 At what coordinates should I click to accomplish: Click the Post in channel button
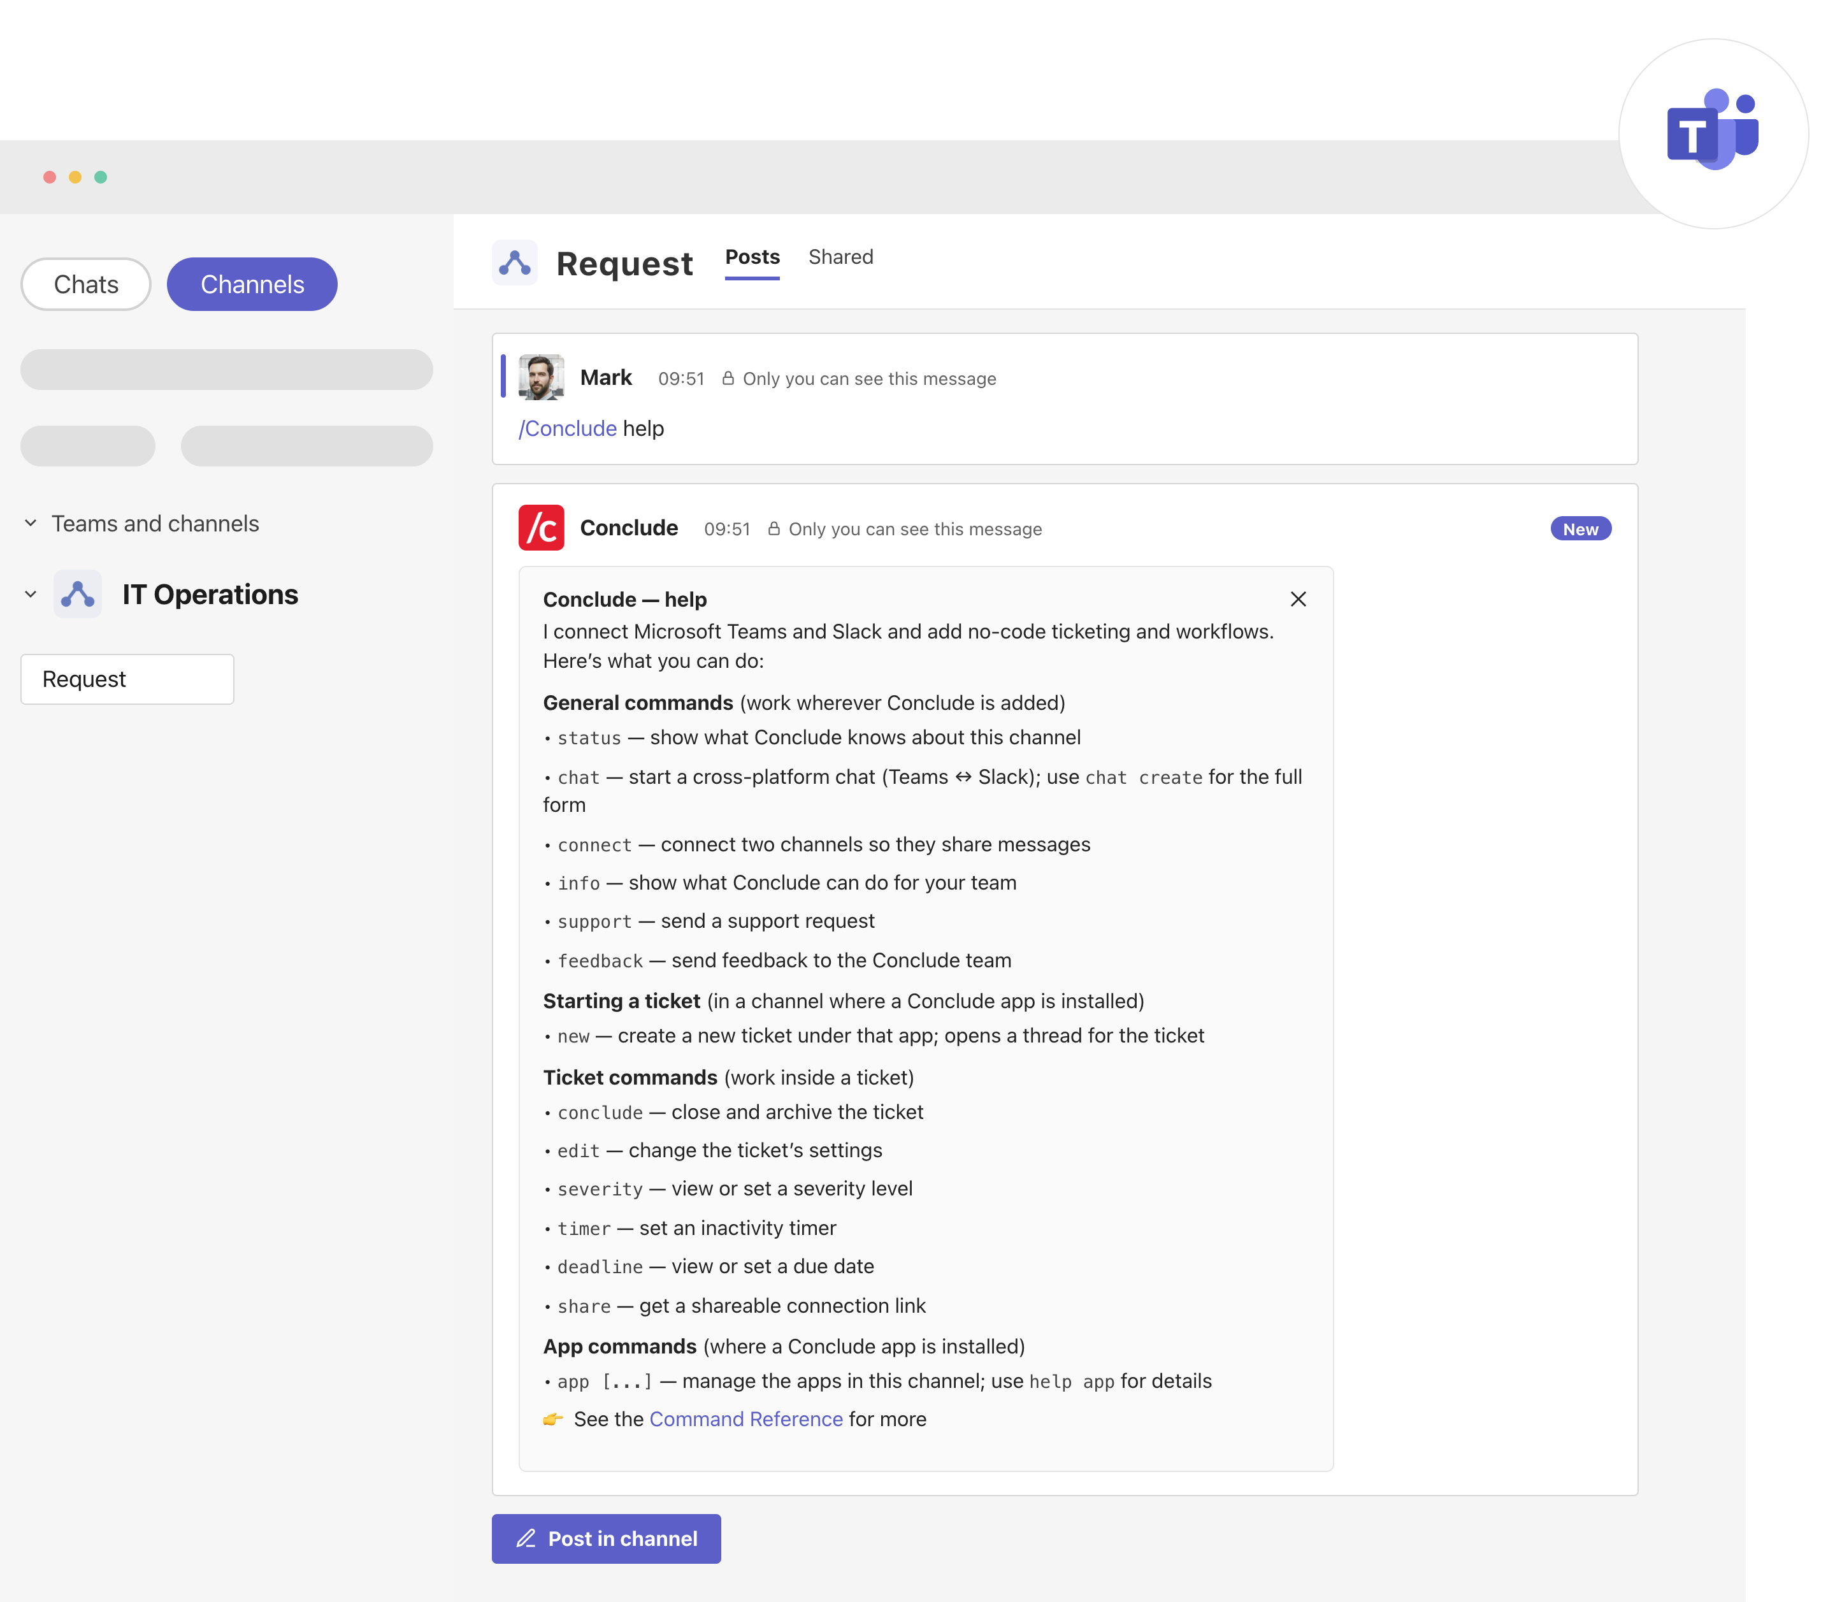606,1538
